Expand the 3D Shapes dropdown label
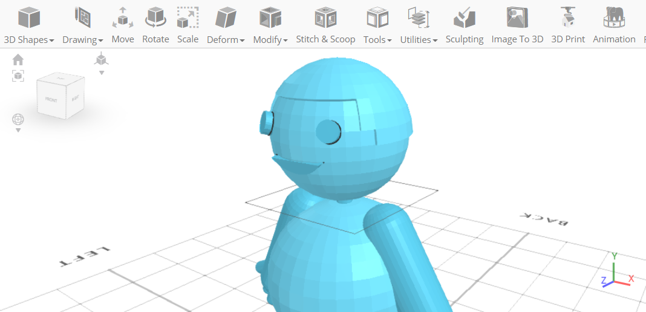Screen dimensions: 646x312 coord(29,39)
